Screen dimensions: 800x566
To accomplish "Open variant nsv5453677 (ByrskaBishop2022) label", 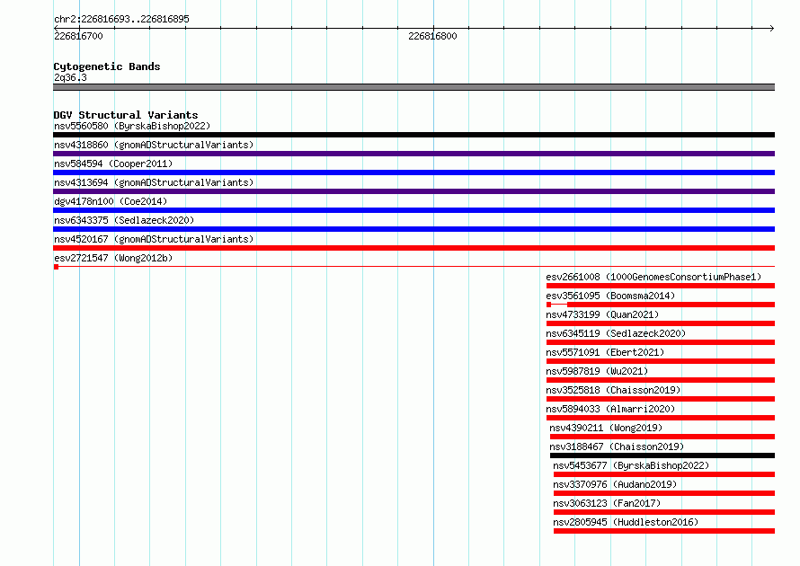I will (x=631, y=465).
